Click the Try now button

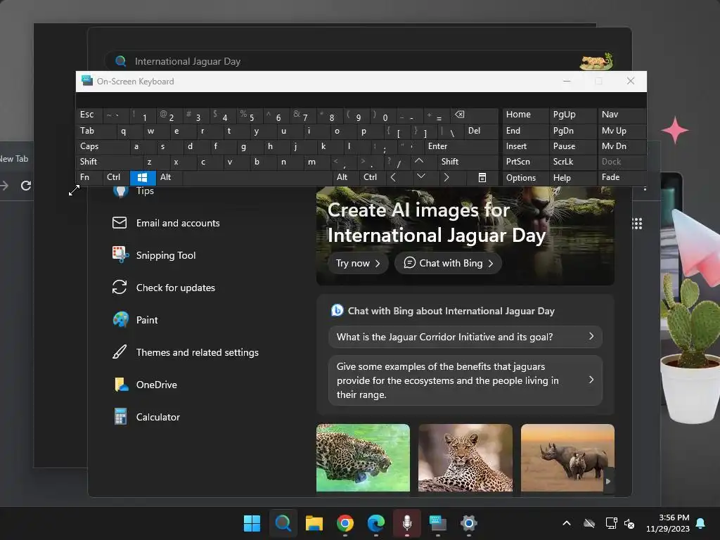(x=358, y=263)
